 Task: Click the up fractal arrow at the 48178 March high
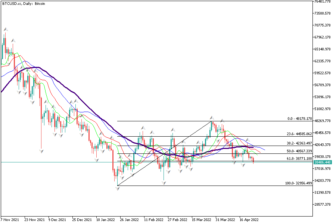(x=211, y=118)
